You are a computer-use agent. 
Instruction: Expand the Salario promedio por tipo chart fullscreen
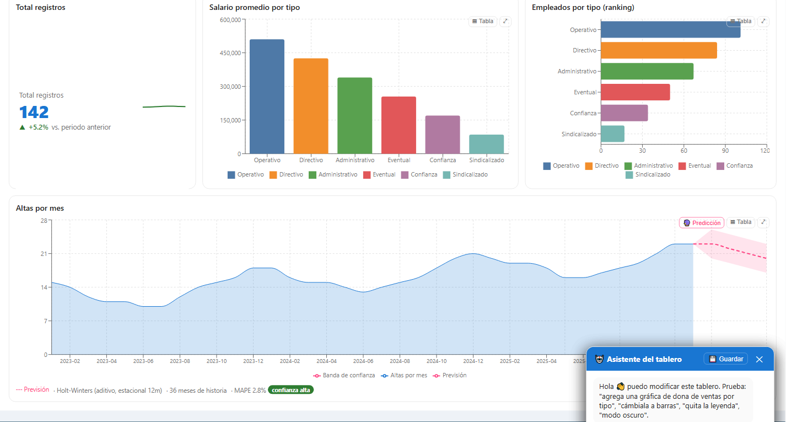[505, 22]
